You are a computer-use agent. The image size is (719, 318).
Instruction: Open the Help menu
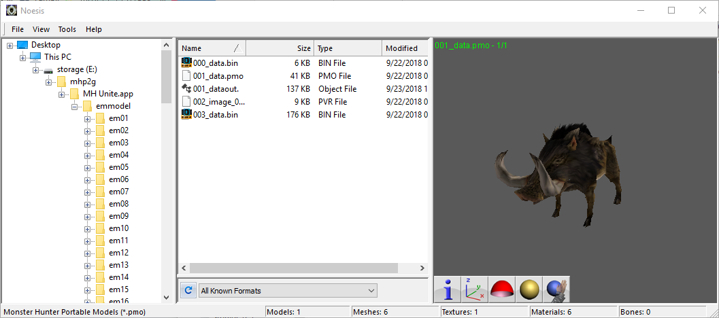tap(94, 29)
